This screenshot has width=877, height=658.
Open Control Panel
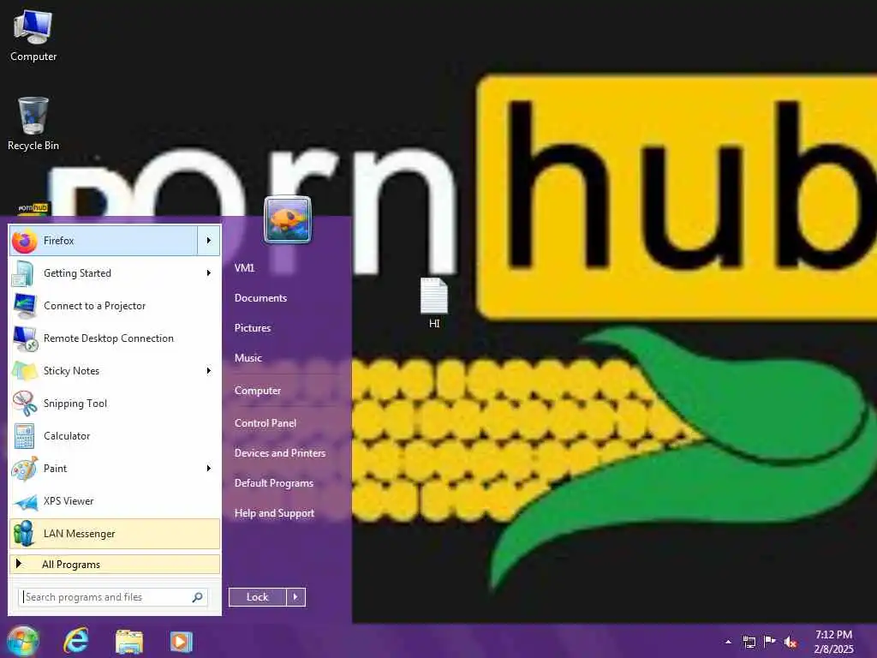265,423
